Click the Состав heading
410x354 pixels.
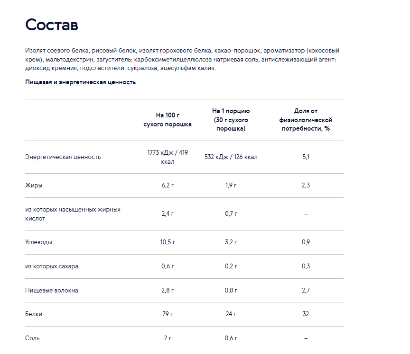52,25
